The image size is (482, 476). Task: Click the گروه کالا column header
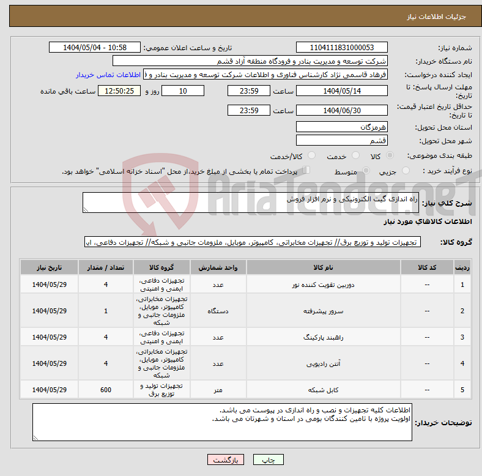coord(161,267)
